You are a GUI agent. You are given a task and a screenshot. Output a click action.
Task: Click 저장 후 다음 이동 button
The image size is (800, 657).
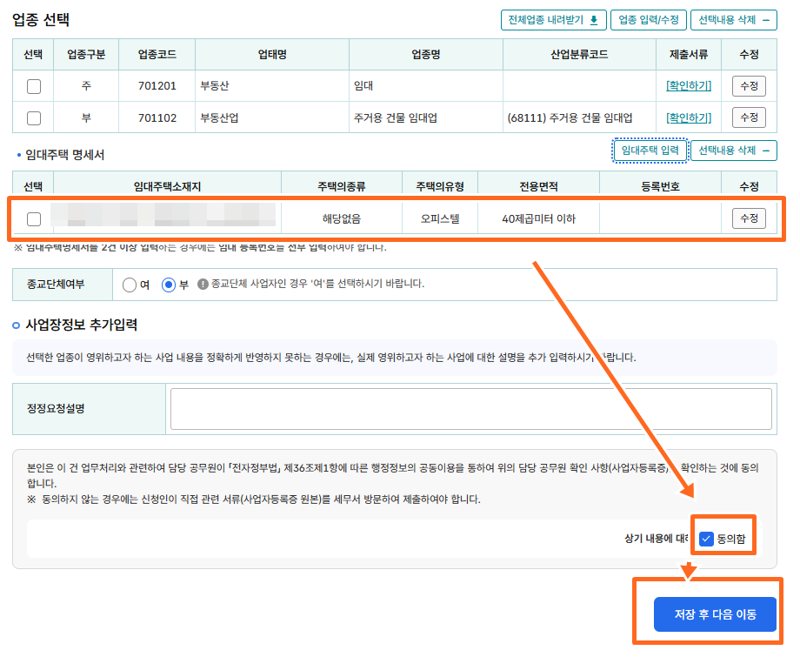click(x=713, y=613)
